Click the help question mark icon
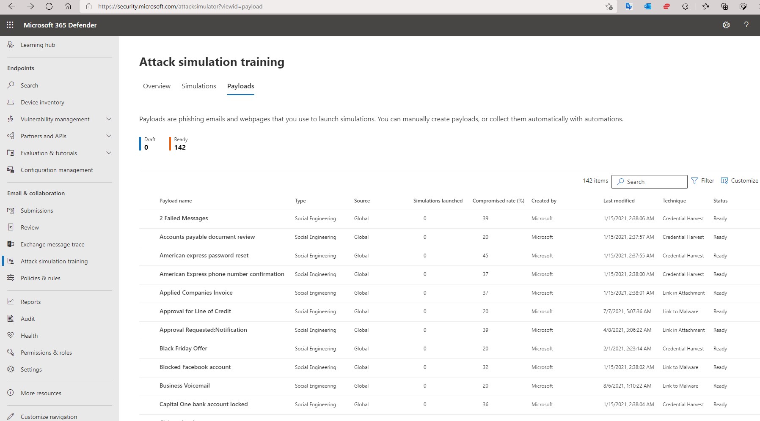 (x=746, y=25)
